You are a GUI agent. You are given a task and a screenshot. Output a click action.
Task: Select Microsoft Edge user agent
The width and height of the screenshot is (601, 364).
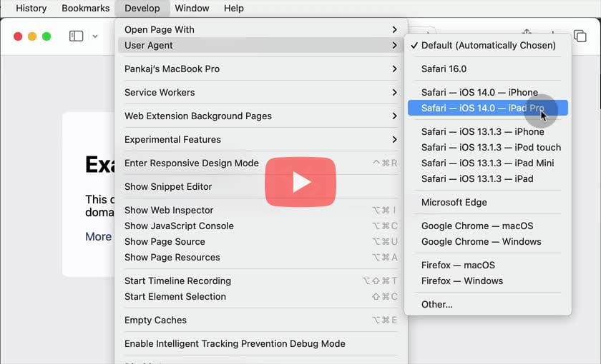click(x=487, y=202)
